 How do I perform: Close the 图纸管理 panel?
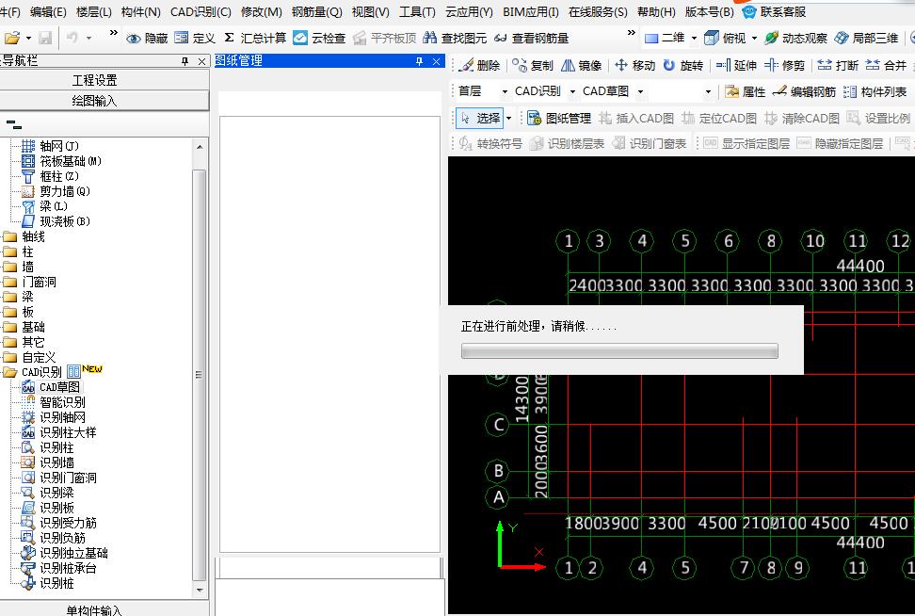[x=436, y=61]
